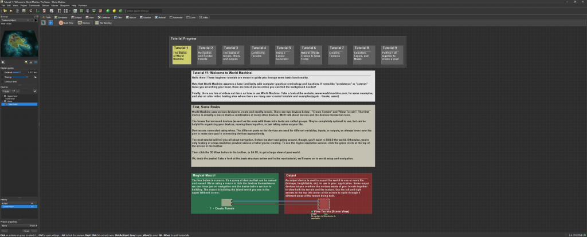Click the red PDF-like toolbar icon
The image size is (587, 237).
[44, 11]
